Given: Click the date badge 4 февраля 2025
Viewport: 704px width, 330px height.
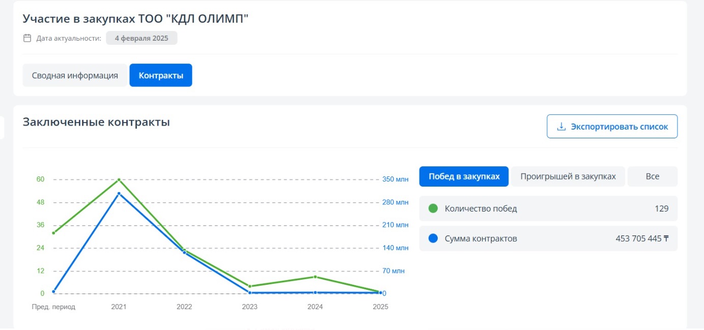Looking at the screenshot, I should (142, 38).
